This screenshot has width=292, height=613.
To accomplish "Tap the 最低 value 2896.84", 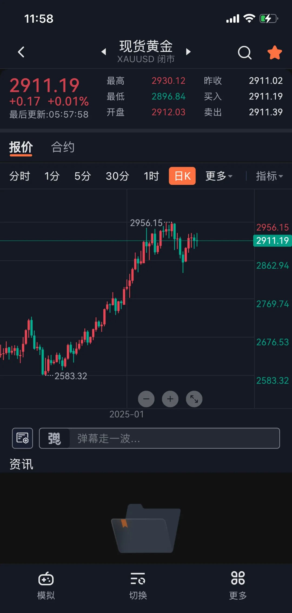I will [168, 96].
